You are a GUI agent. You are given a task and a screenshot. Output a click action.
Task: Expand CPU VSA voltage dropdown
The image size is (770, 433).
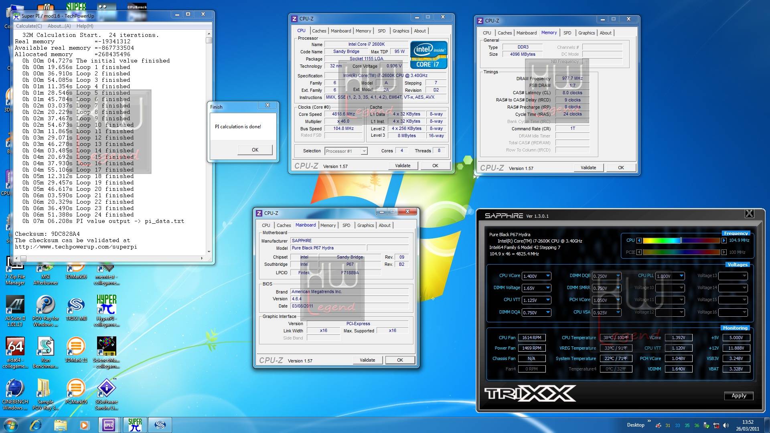[x=618, y=312]
